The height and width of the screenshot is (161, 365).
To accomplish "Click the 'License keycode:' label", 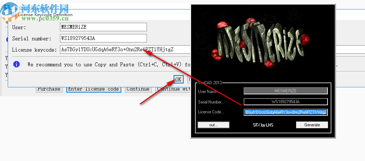I will click(34, 50).
